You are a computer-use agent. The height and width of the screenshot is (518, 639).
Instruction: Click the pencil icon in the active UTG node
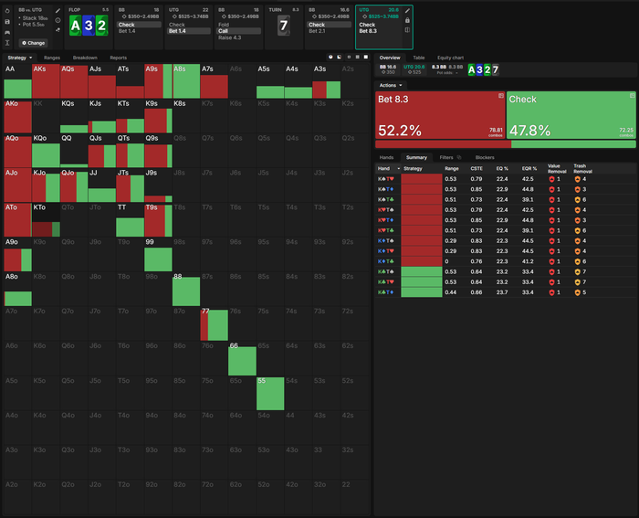[x=407, y=11]
